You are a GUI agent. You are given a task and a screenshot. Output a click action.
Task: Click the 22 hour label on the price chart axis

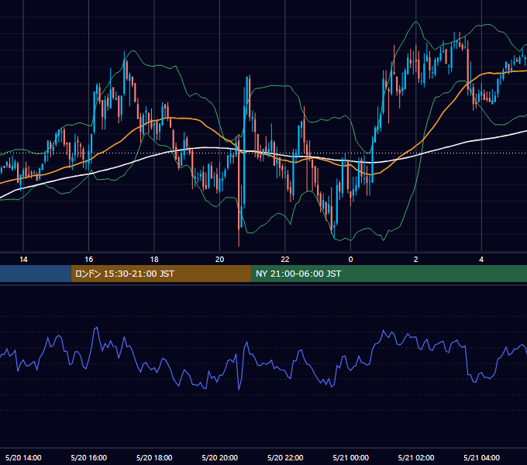285,260
